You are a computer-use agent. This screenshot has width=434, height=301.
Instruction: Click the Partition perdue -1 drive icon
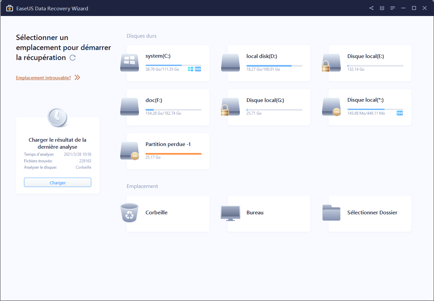[130, 151]
